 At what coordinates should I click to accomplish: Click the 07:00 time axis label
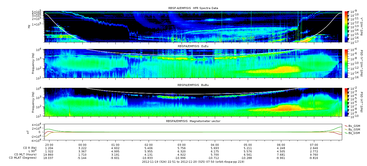(314, 145)
